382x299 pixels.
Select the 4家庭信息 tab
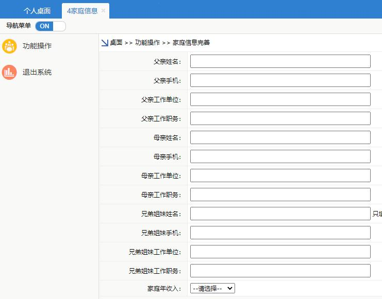coord(82,11)
